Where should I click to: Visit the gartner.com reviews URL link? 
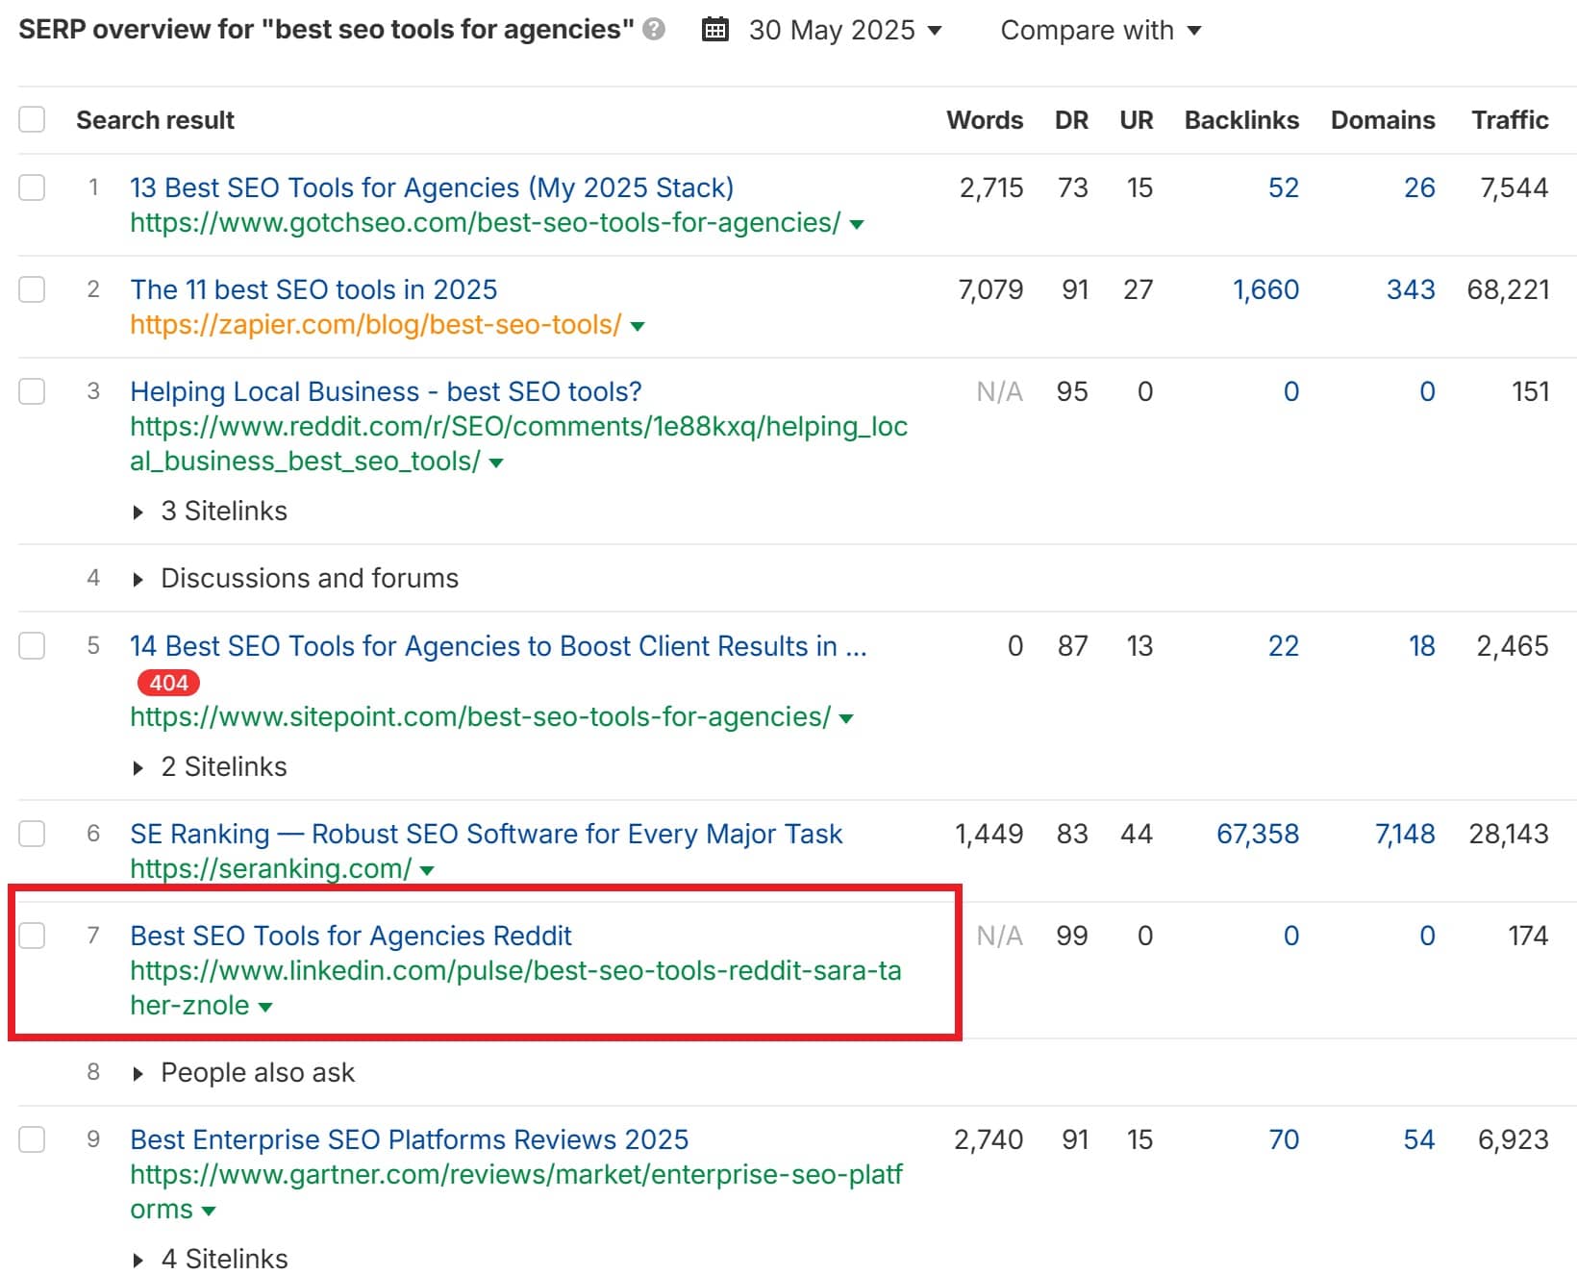point(516,1191)
